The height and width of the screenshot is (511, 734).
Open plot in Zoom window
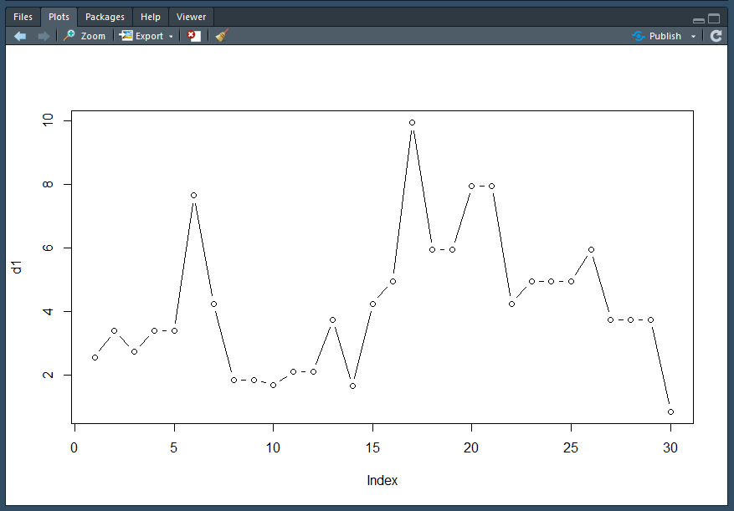[x=85, y=36]
